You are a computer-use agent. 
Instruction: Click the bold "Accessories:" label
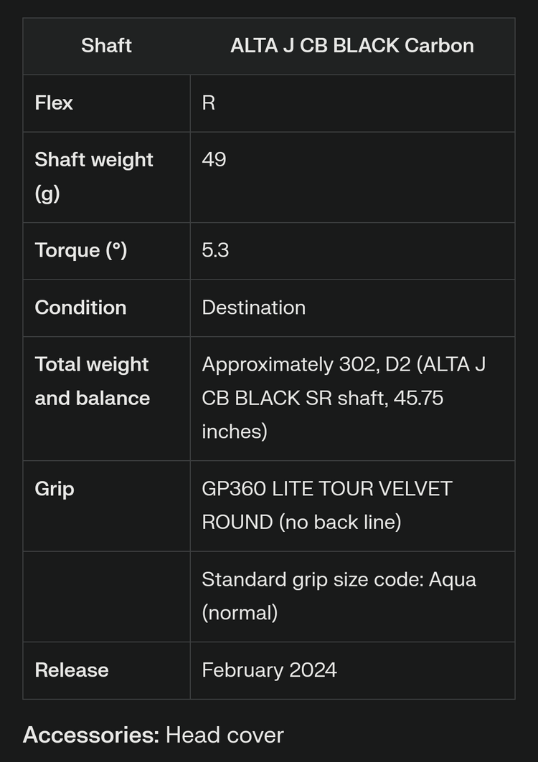pos(90,735)
